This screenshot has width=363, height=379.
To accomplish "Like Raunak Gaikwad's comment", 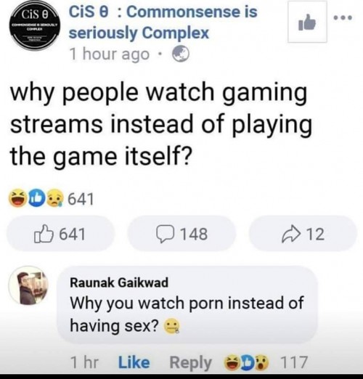I will click(x=134, y=363).
